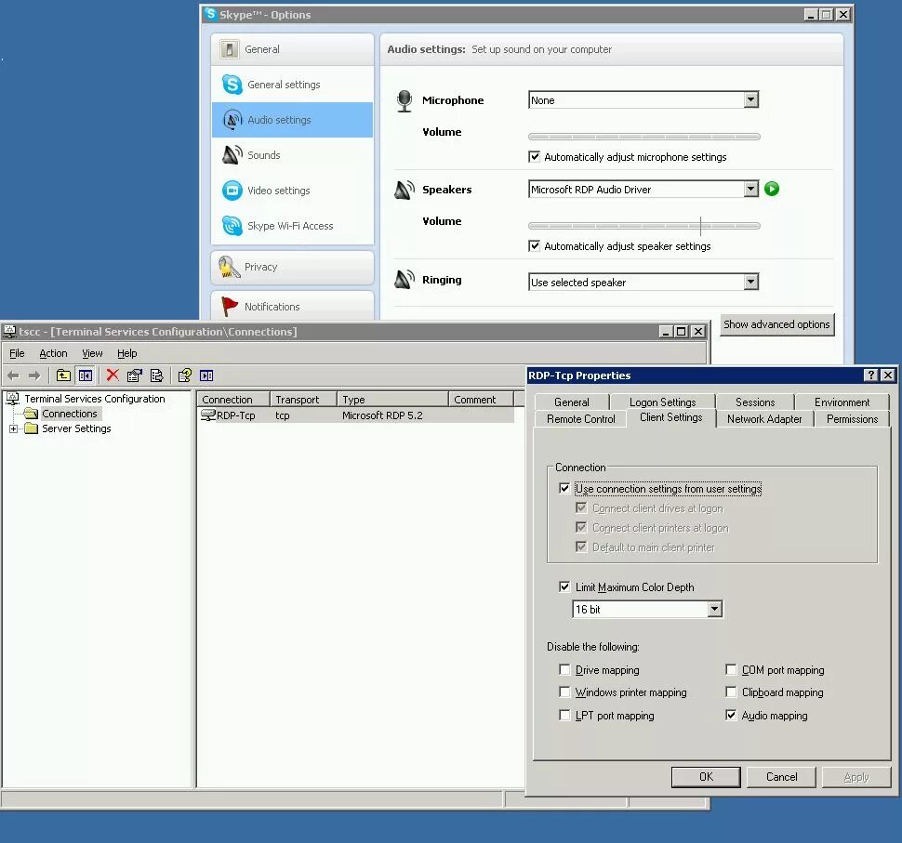
Task: Click the microphone icon in Skype audio settings
Action: coord(405,100)
